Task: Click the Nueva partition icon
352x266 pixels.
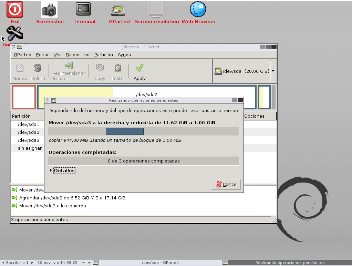Action: [x=20, y=68]
